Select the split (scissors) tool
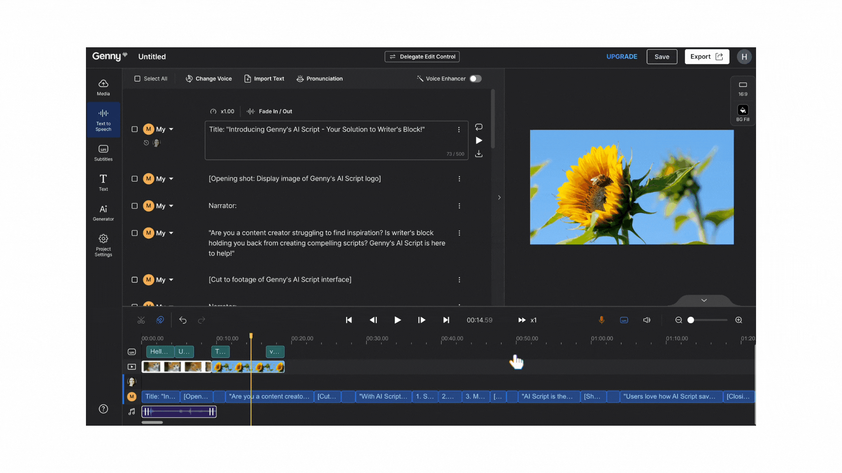 [x=141, y=320]
